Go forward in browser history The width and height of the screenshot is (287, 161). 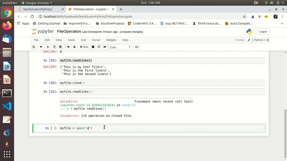[26, 17]
